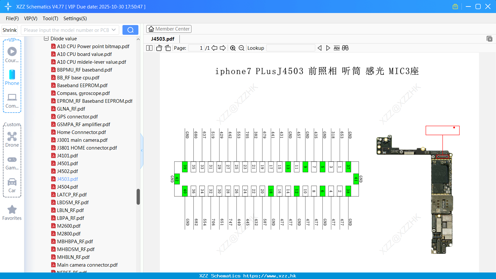496x279 pixels.
Task: Open the Drone category icon
Action: tap(12, 139)
